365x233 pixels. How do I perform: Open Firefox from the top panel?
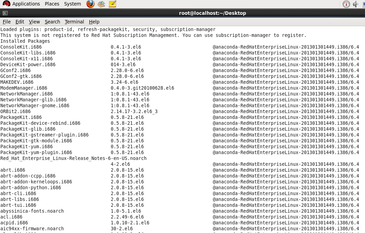tap(90, 4)
